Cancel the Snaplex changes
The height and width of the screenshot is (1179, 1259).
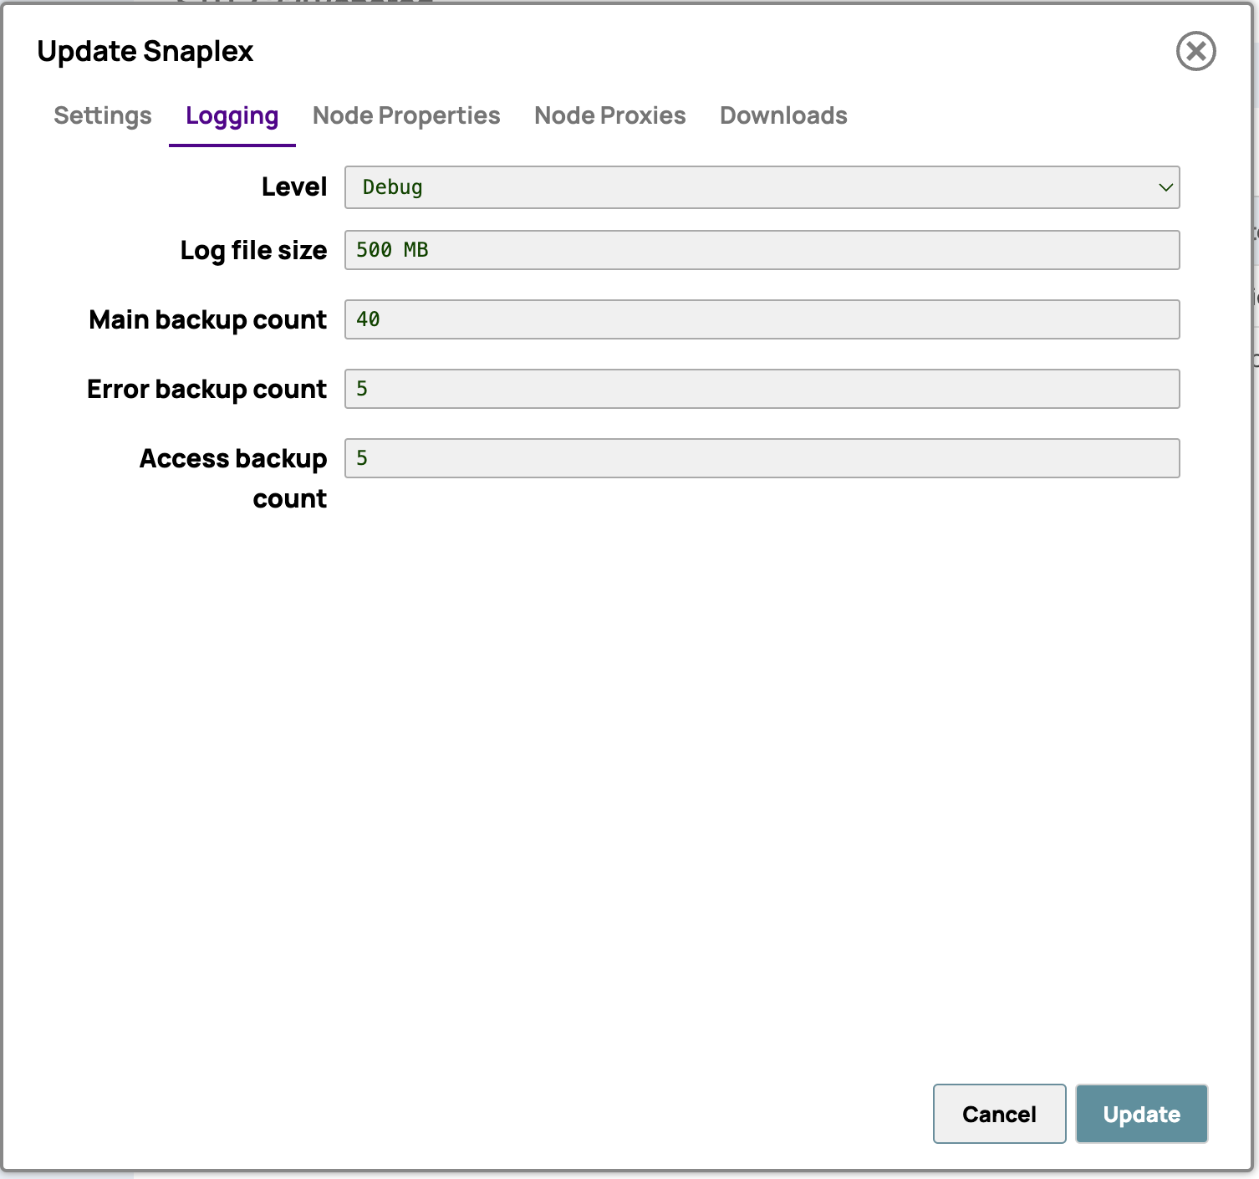pyautogui.click(x=999, y=1114)
